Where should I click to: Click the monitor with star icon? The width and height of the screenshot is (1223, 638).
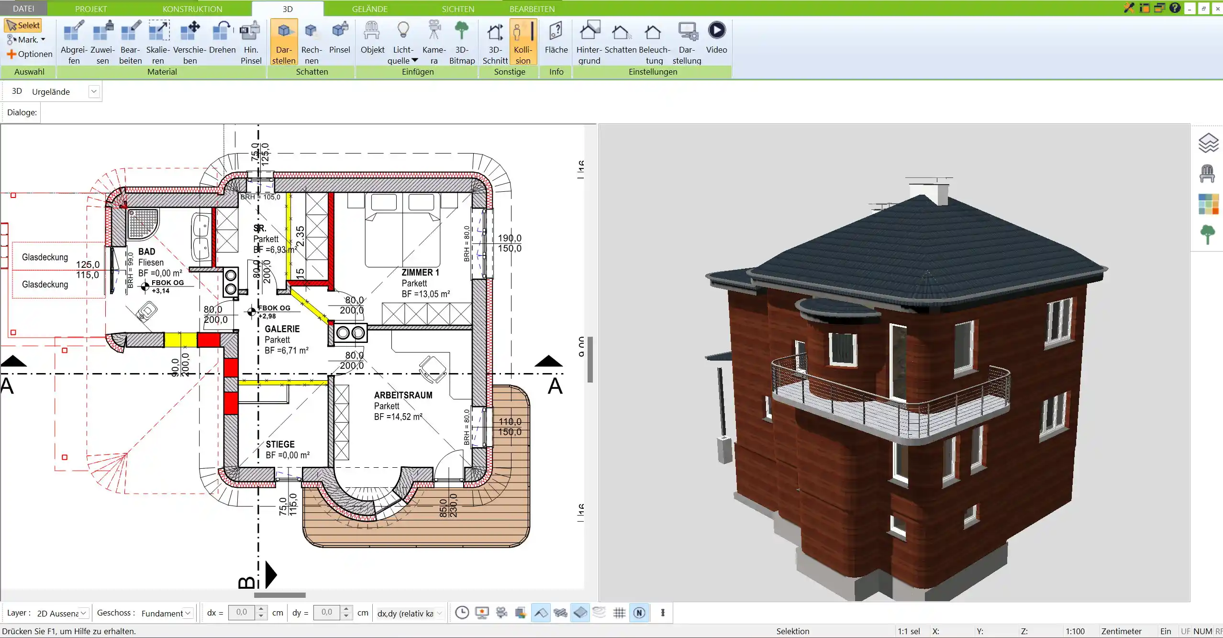point(482,613)
